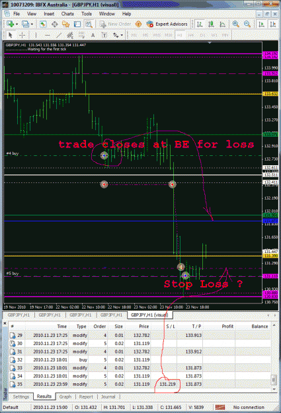
Task: Open the File menu
Action: [x=17, y=14]
